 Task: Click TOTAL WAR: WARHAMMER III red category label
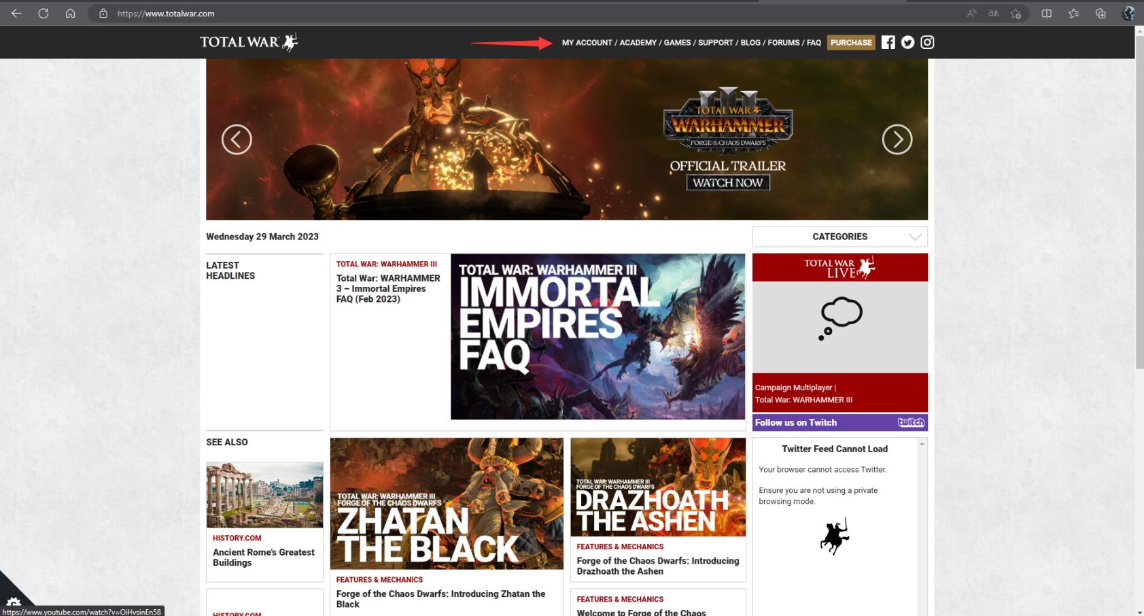386,264
